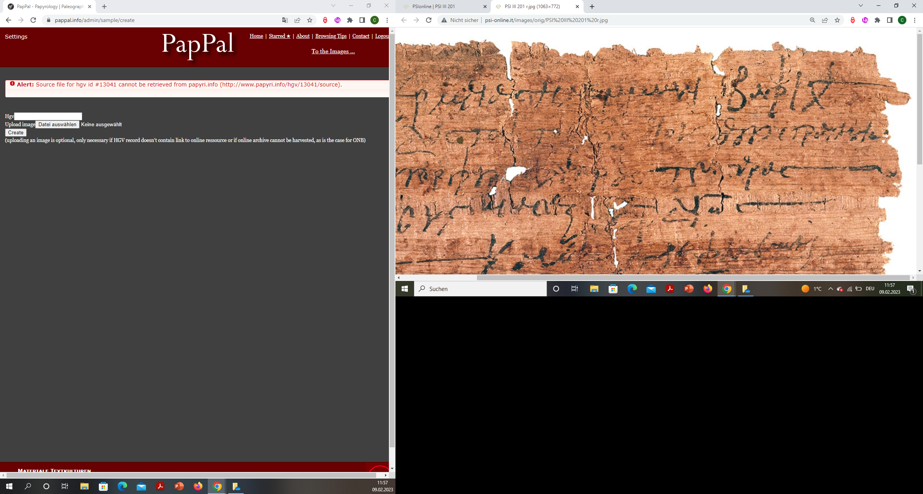Go back in the PapPal browser window
This screenshot has height=494, width=923.
click(8, 20)
